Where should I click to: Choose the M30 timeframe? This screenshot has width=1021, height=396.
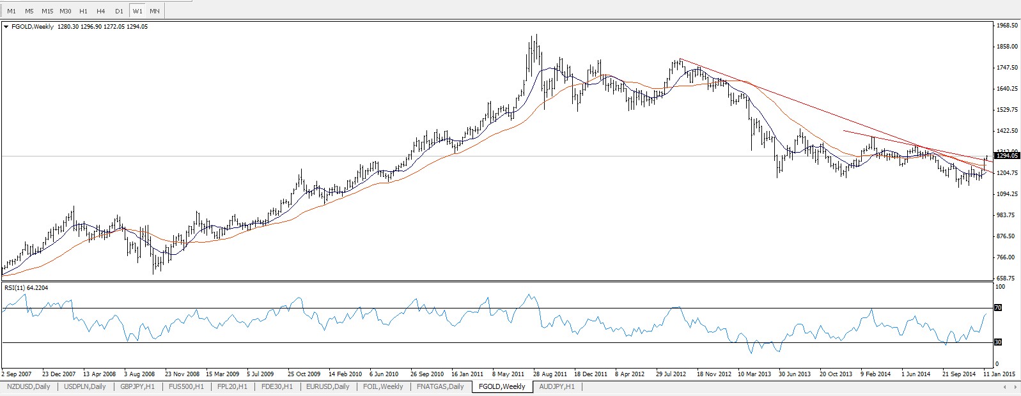click(x=65, y=11)
